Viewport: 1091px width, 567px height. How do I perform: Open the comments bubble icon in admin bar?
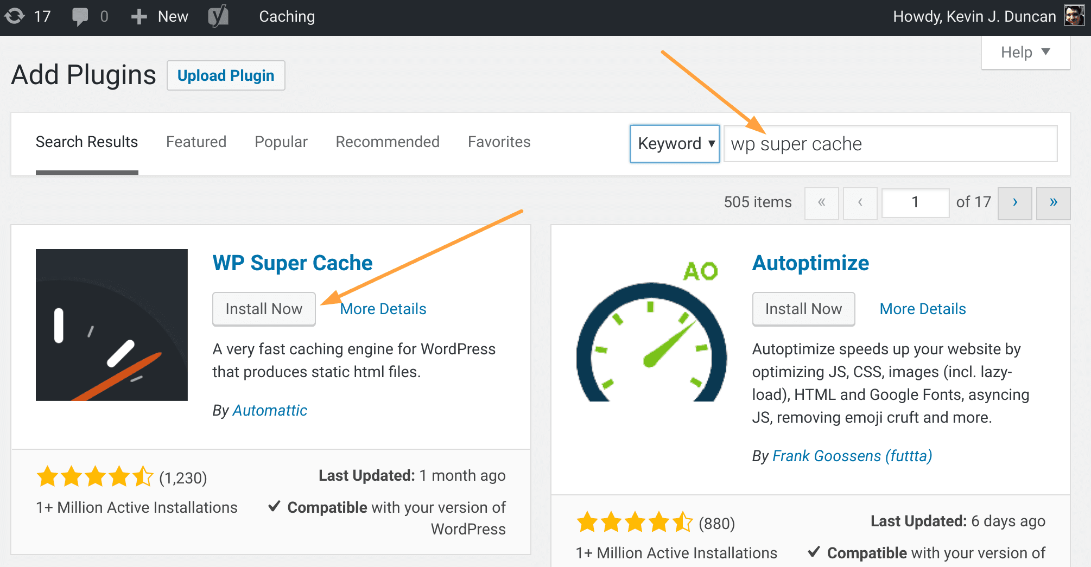(x=80, y=16)
